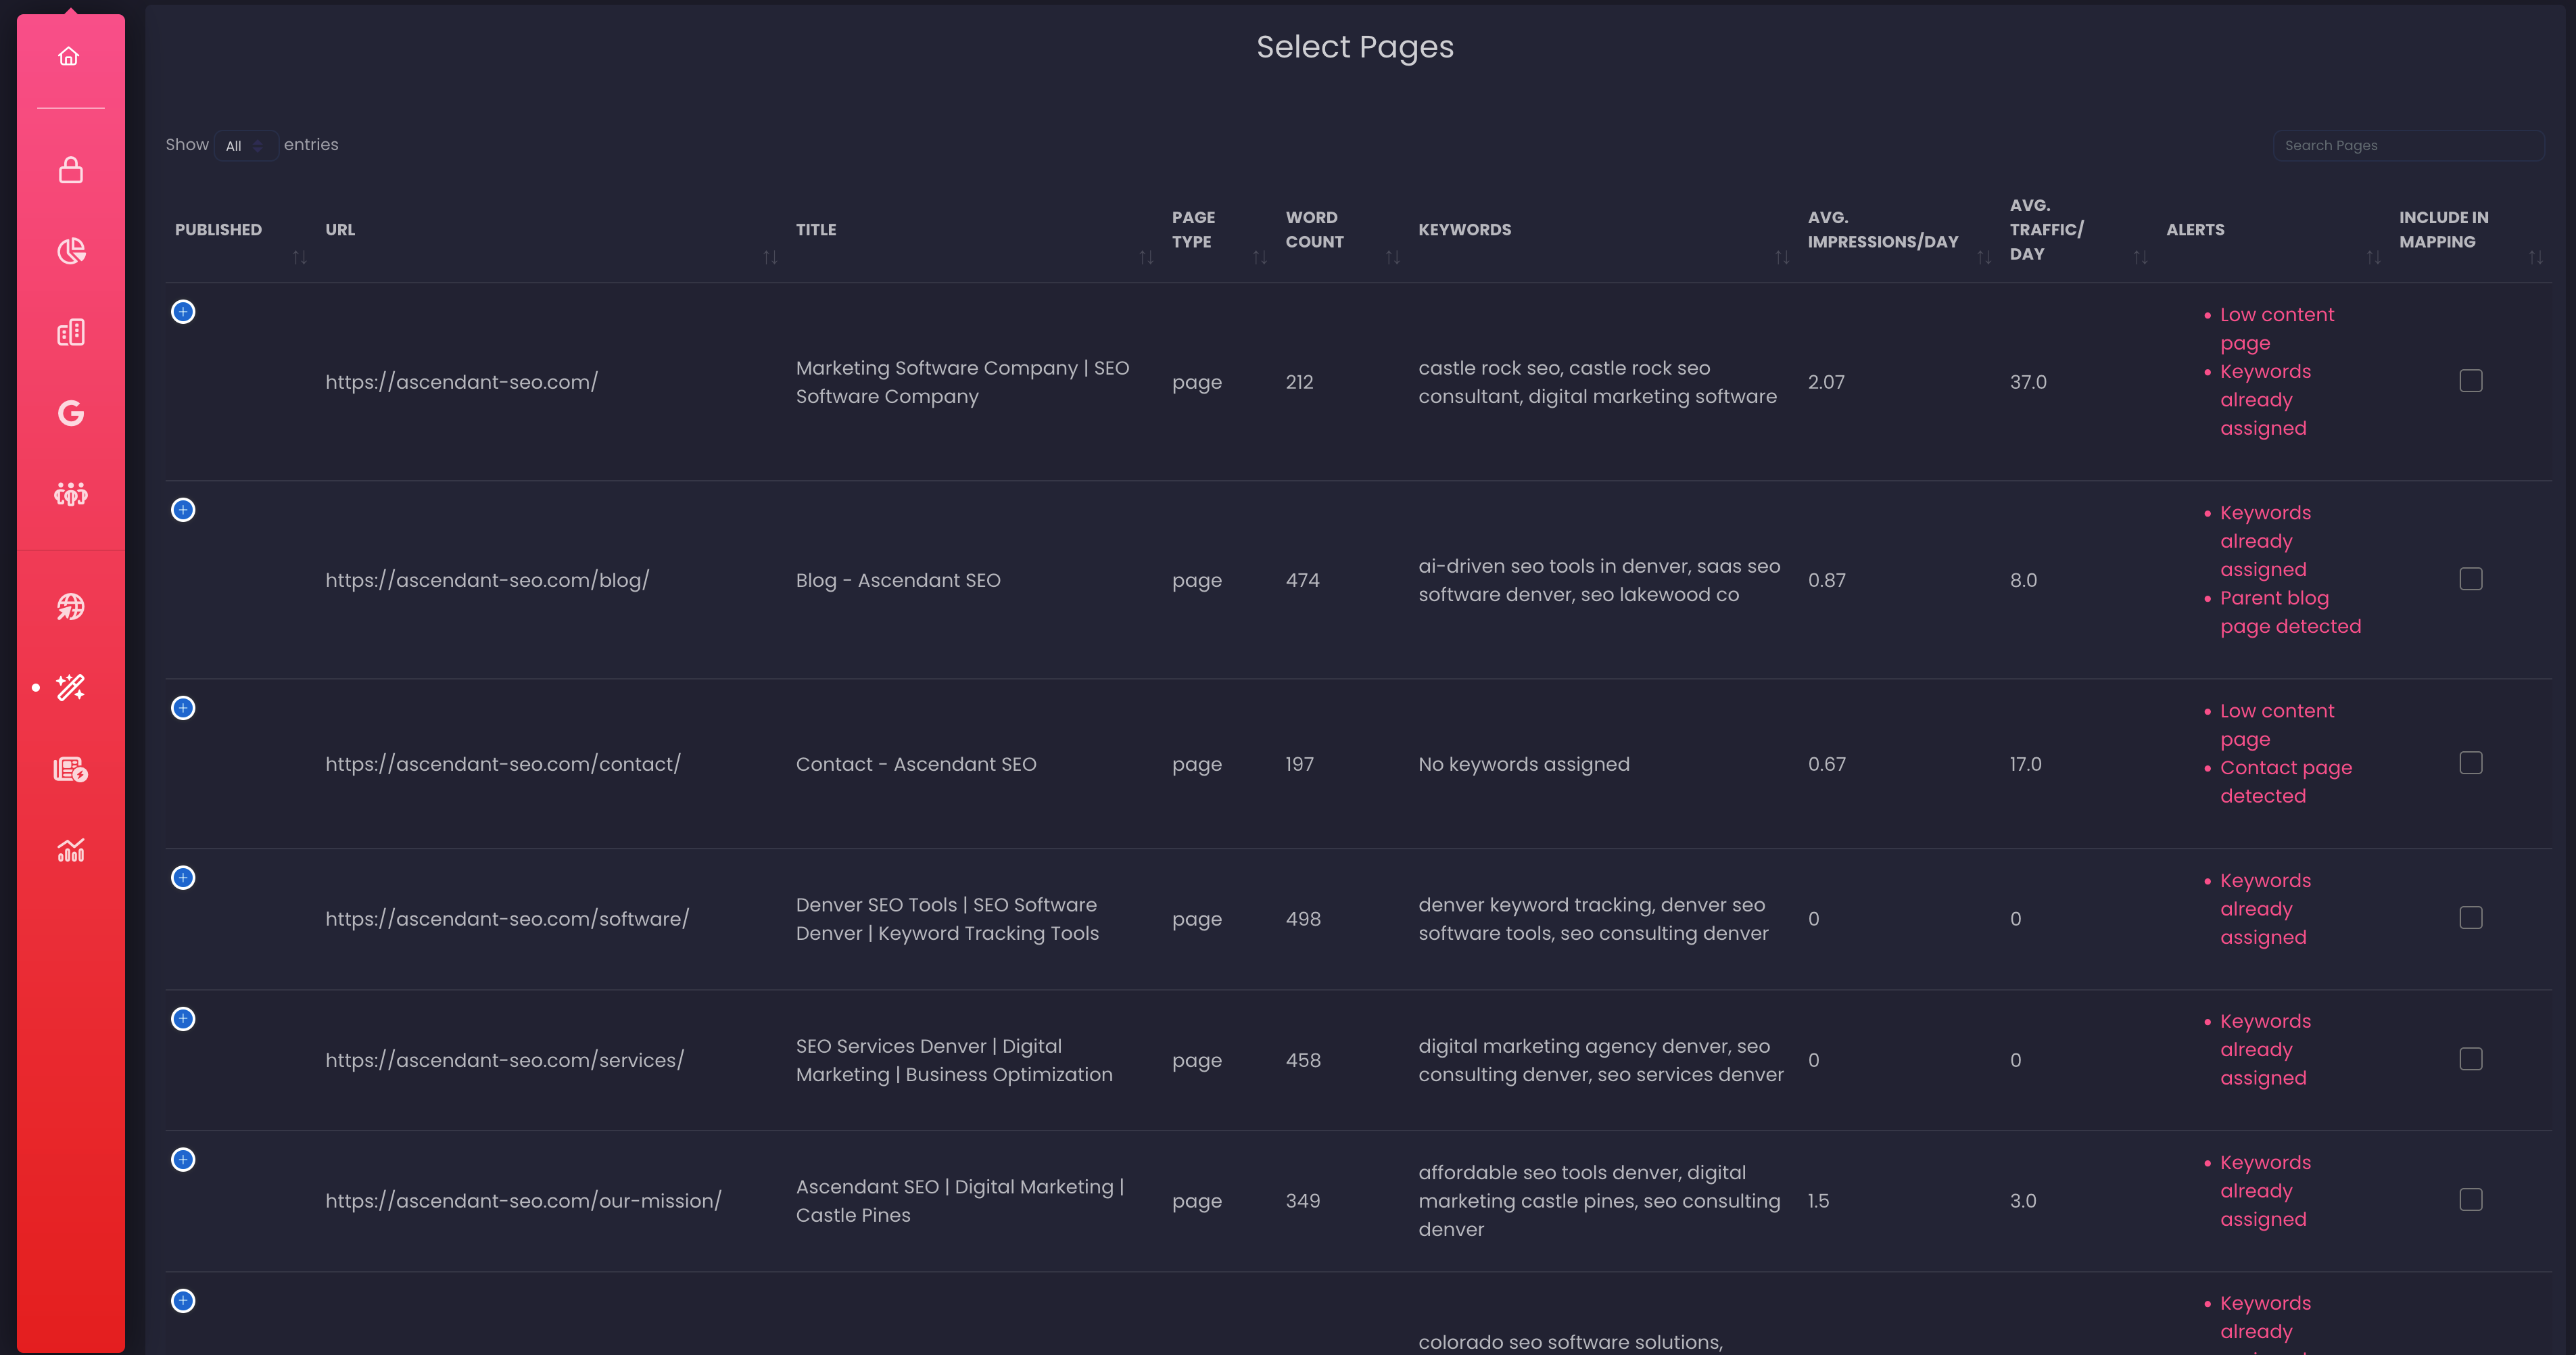Click the Marketing Software Company title cell

(x=962, y=382)
